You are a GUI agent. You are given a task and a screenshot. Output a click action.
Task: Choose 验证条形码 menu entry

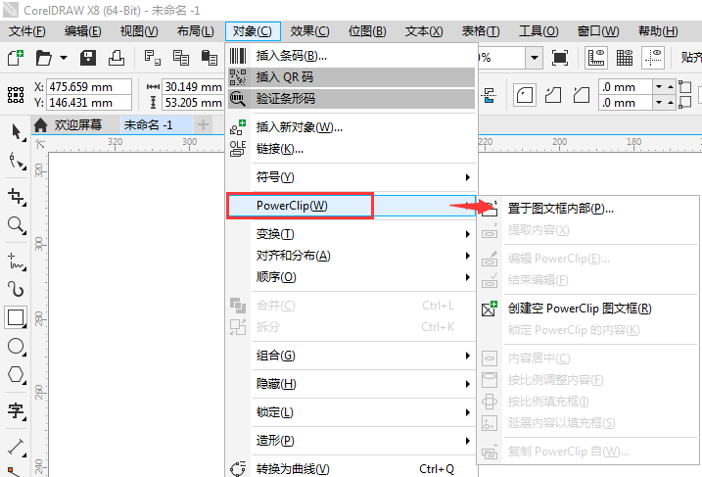pos(351,99)
